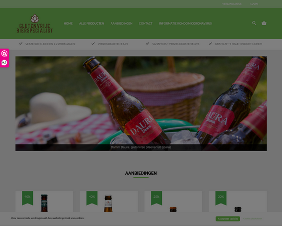The height and width of the screenshot is (226, 282).
Task: Open Aanbiedingen menu item
Action: coord(121,24)
